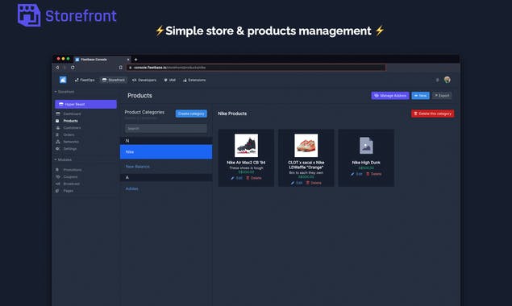Click the Nike Products heading
The image size is (512, 306).
click(232, 114)
